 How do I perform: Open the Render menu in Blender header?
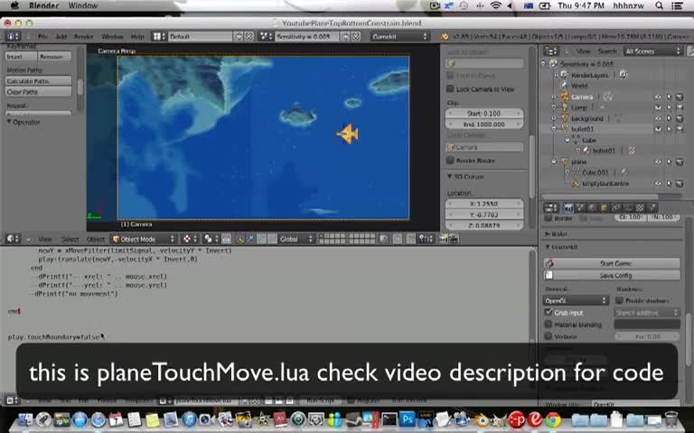coord(84,36)
